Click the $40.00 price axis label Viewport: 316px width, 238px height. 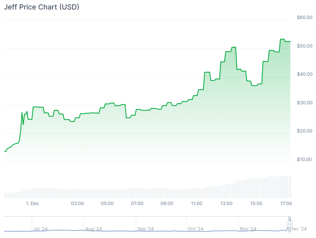(305, 74)
